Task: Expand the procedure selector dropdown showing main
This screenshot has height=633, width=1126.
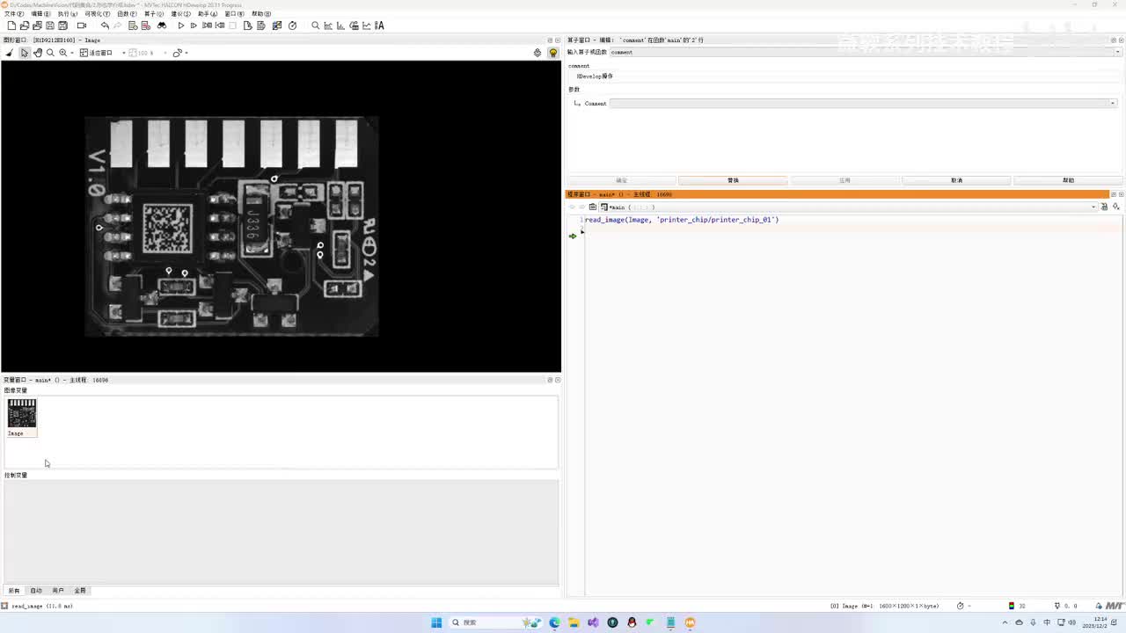Action: click(x=1093, y=207)
